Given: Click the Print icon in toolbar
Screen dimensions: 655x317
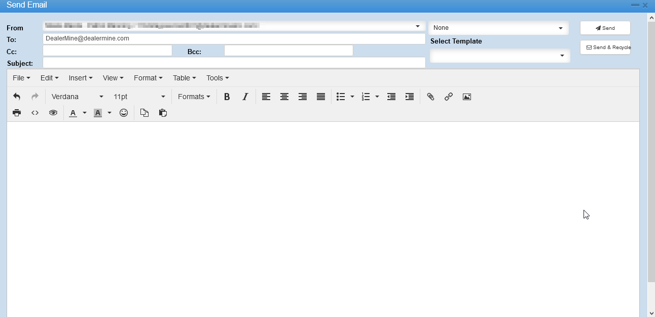Looking at the screenshot, I should coord(17,113).
